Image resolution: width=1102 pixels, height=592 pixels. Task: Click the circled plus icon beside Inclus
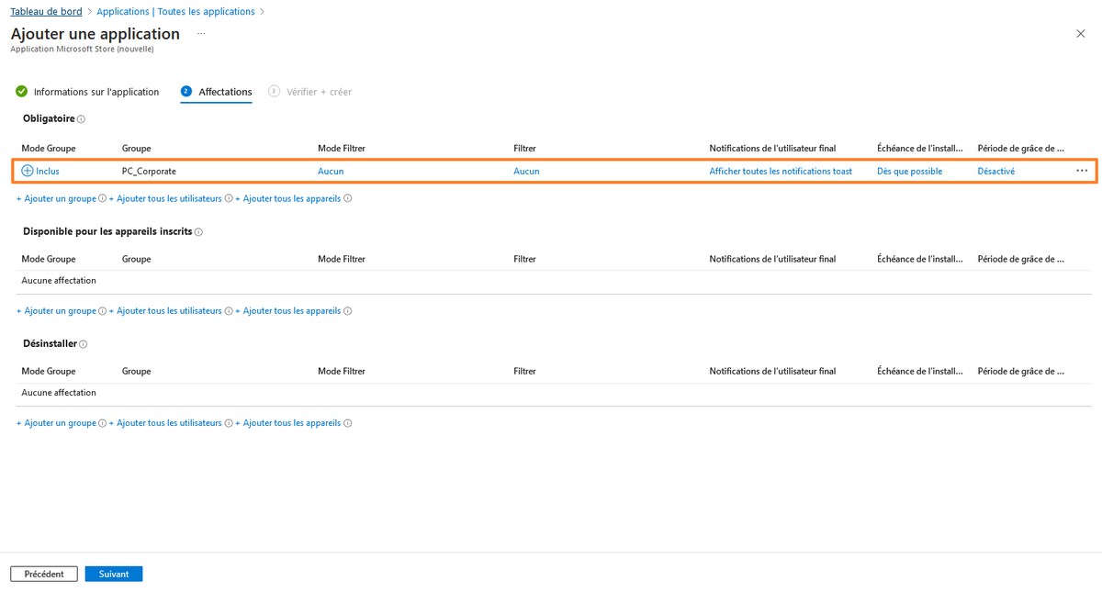pyautogui.click(x=28, y=171)
